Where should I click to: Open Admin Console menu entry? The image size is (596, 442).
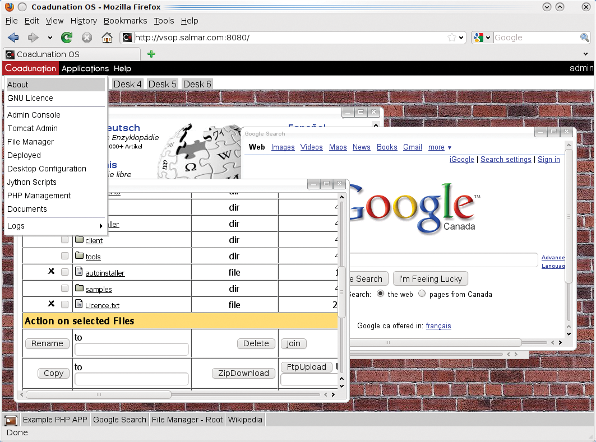click(56, 115)
